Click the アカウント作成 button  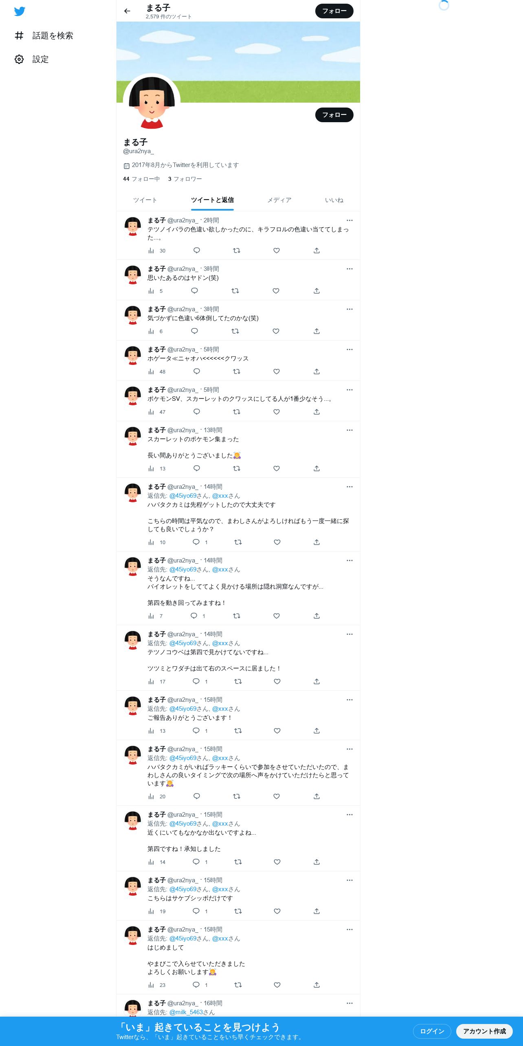pos(484,1031)
